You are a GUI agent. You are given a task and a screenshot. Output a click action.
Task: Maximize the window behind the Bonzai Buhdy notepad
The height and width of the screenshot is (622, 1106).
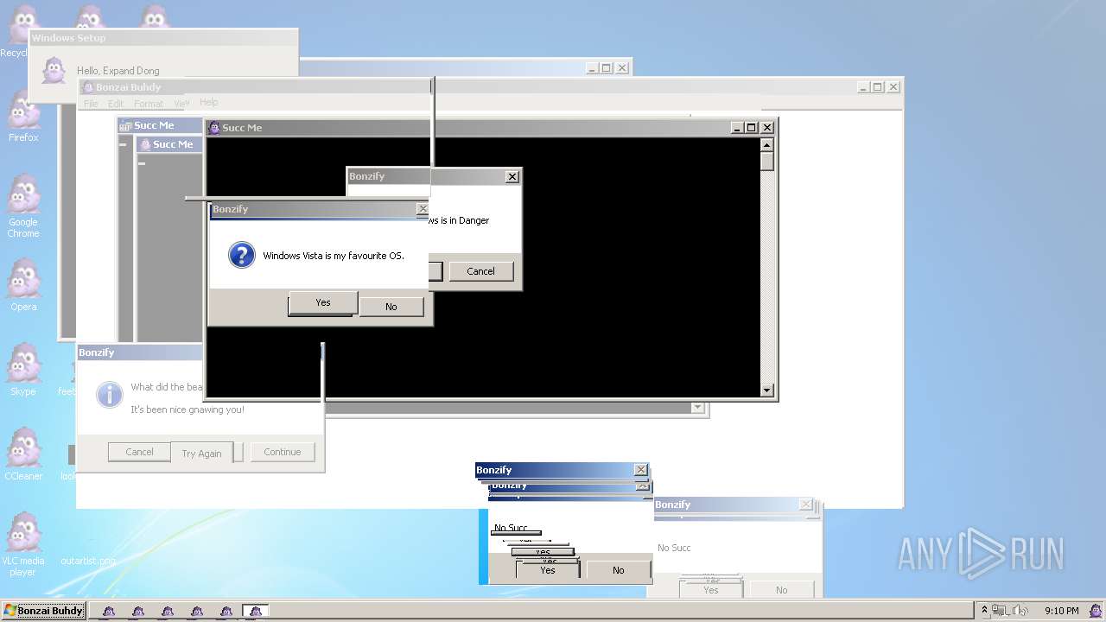(x=607, y=68)
